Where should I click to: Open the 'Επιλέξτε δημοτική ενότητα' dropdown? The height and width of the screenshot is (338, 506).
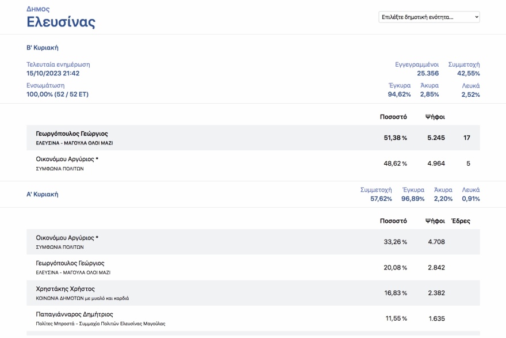pyautogui.click(x=429, y=17)
